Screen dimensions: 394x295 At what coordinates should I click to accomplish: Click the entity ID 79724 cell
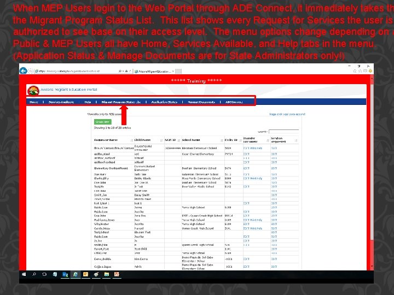(229, 154)
